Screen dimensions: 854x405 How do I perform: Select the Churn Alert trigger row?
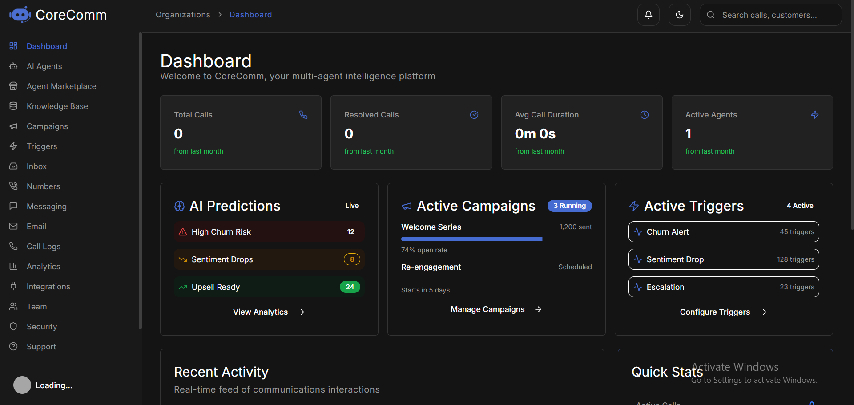723,232
